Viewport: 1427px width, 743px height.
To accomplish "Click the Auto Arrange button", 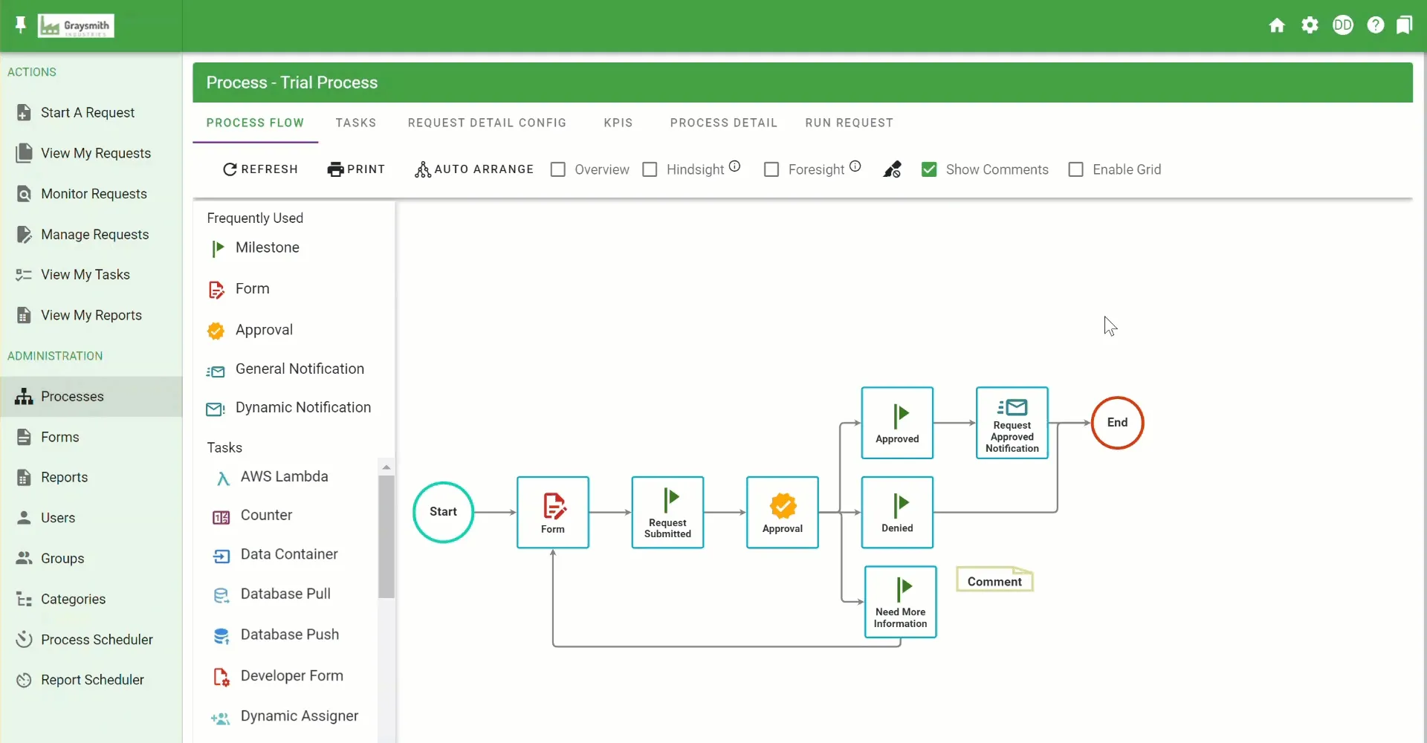I will pos(474,169).
